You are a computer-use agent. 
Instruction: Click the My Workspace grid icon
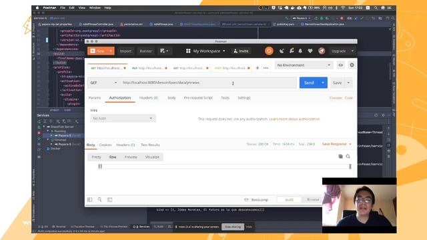pos(188,51)
